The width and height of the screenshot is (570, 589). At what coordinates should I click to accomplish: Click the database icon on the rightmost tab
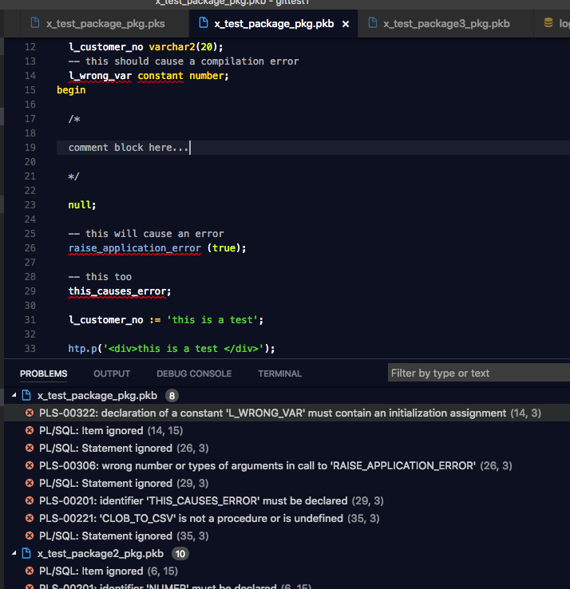(548, 23)
